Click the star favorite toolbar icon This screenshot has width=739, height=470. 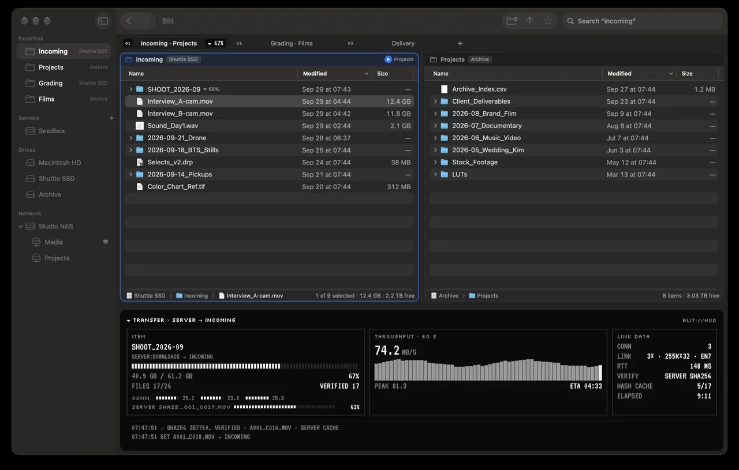click(548, 21)
